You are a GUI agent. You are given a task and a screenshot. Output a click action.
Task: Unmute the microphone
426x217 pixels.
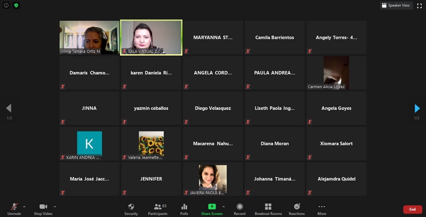pos(14,207)
